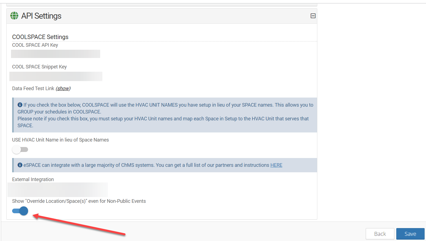Click the globe icon beside API Settings
This screenshot has height=241, width=426.
(14, 16)
